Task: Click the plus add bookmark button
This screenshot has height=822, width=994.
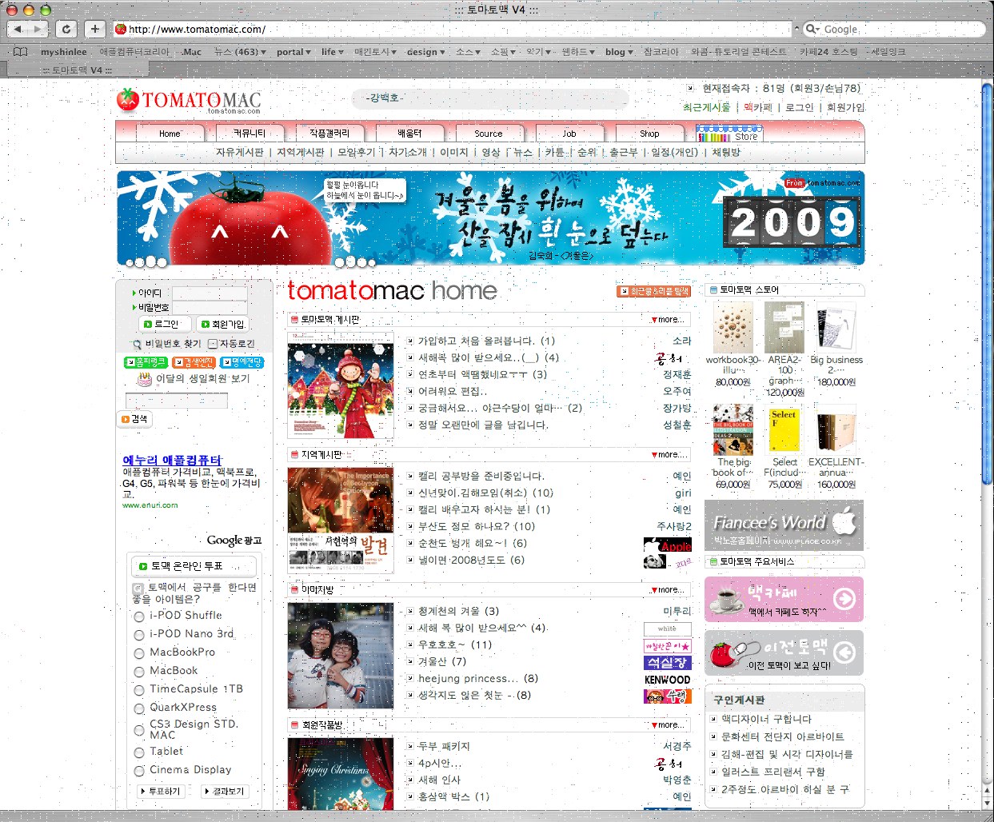Action: (x=94, y=30)
